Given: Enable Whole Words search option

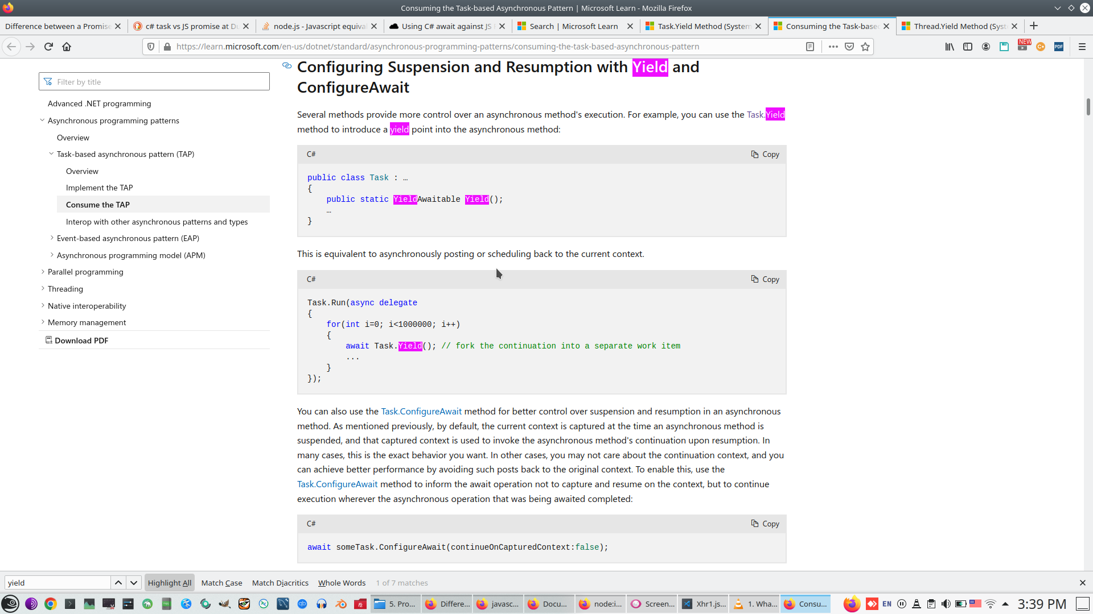Looking at the screenshot, I should point(342,583).
